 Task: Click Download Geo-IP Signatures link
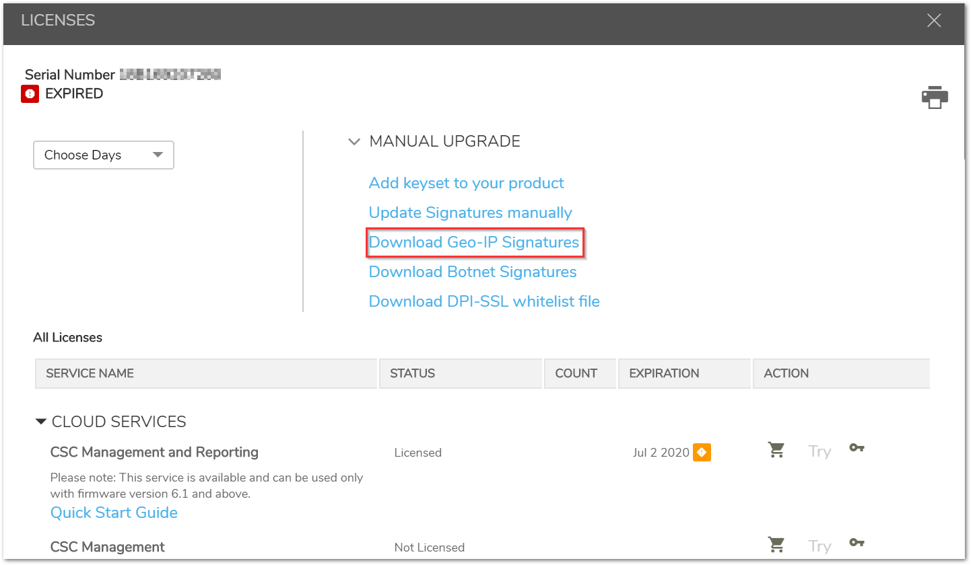click(x=474, y=242)
